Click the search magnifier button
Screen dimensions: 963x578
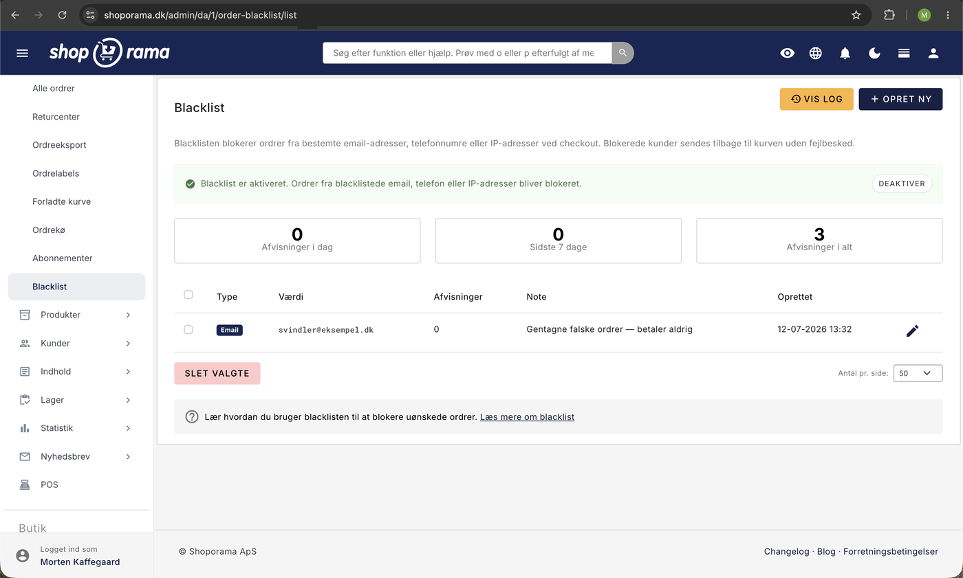[623, 53]
